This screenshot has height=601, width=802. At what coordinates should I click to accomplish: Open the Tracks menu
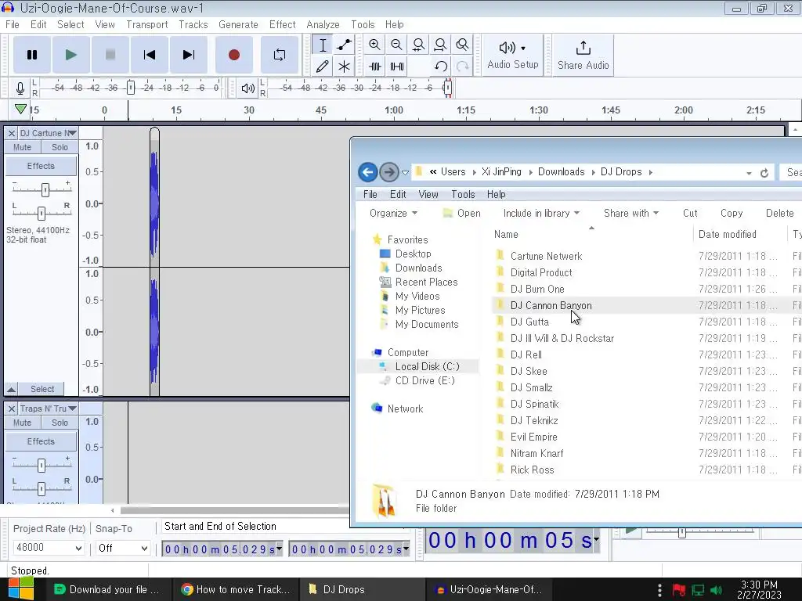pyautogui.click(x=193, y=24)
